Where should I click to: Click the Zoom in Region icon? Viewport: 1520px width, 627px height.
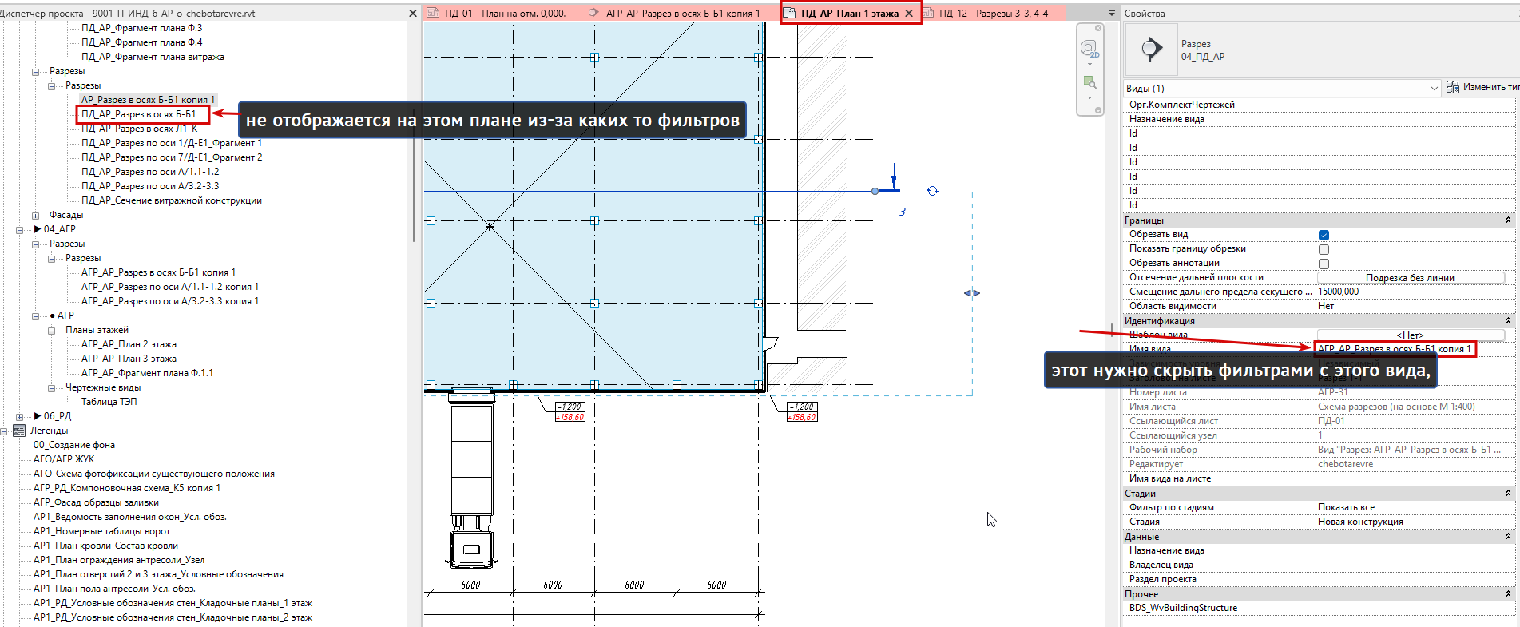1089,81
